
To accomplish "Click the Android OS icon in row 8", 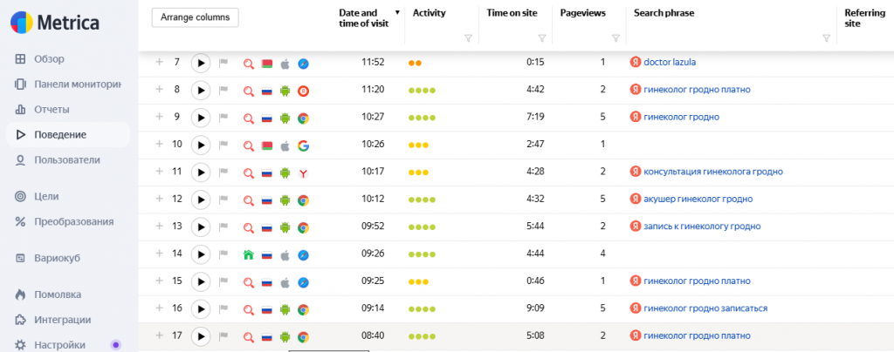I will 285,90.
